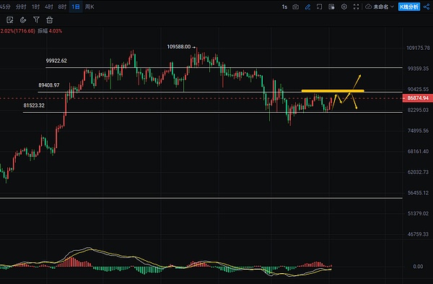The width and height of the screenshot is (433, 284).
Task: Delete drawings with trash icon
Action: (x=49, y=20)
